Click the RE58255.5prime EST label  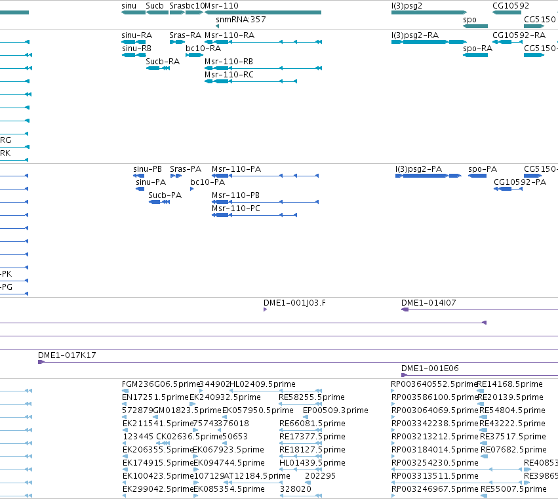[311, 397]
